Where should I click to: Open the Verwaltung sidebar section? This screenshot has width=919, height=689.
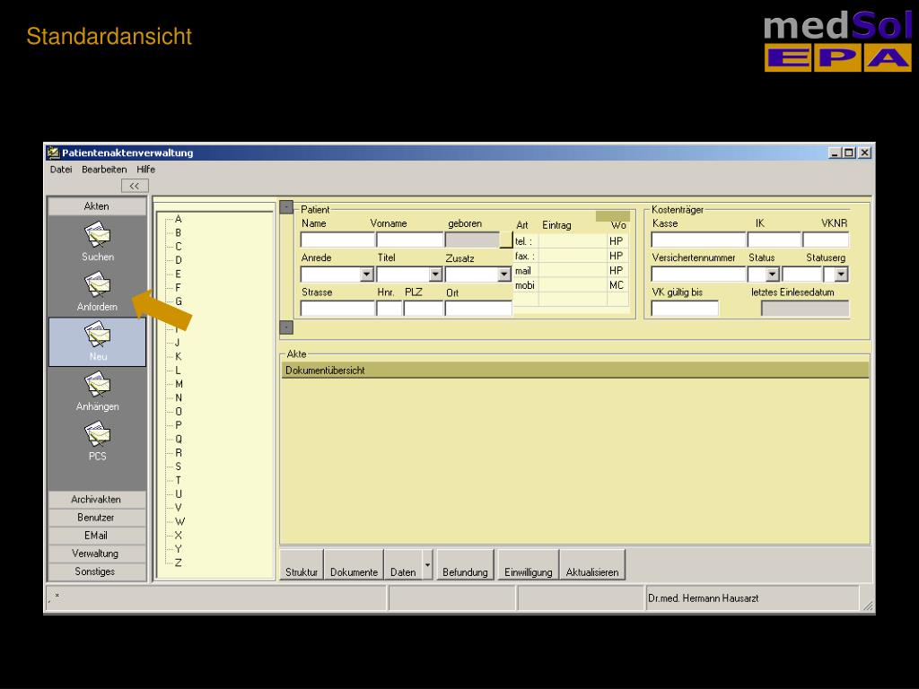[x=97, y=554]
